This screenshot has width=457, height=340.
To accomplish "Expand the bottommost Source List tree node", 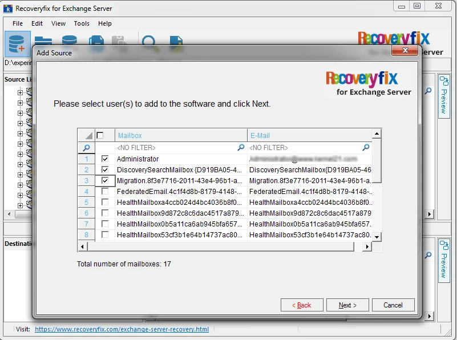I will pos(20,205).
